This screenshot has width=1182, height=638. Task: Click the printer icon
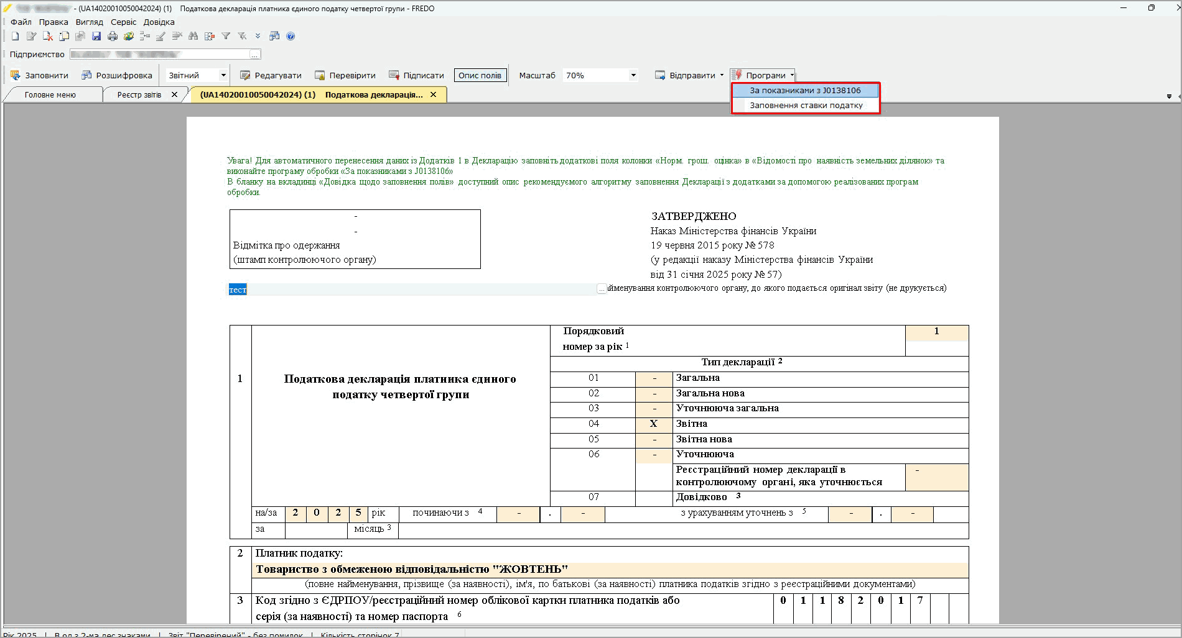[x=113, y=36]
